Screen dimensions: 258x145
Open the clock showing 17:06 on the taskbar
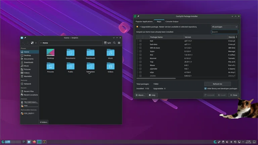click(x=248, y=142)
